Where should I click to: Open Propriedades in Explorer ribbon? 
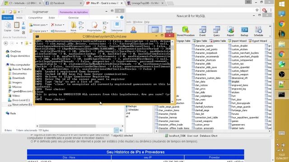coord(94,27)
